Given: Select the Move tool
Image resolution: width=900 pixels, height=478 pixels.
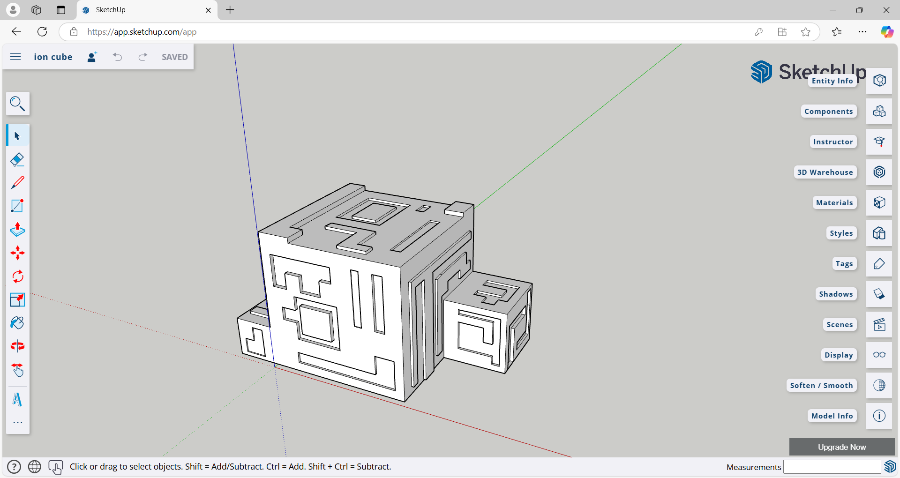Looking at the screenshot, I should [18, 253].
